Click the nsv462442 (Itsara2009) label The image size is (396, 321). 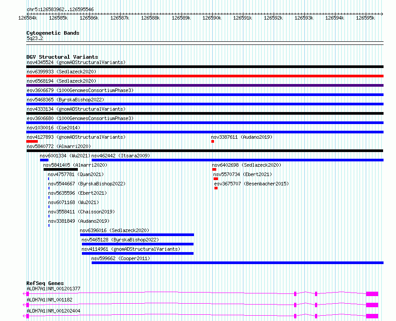tap(121, 156)
